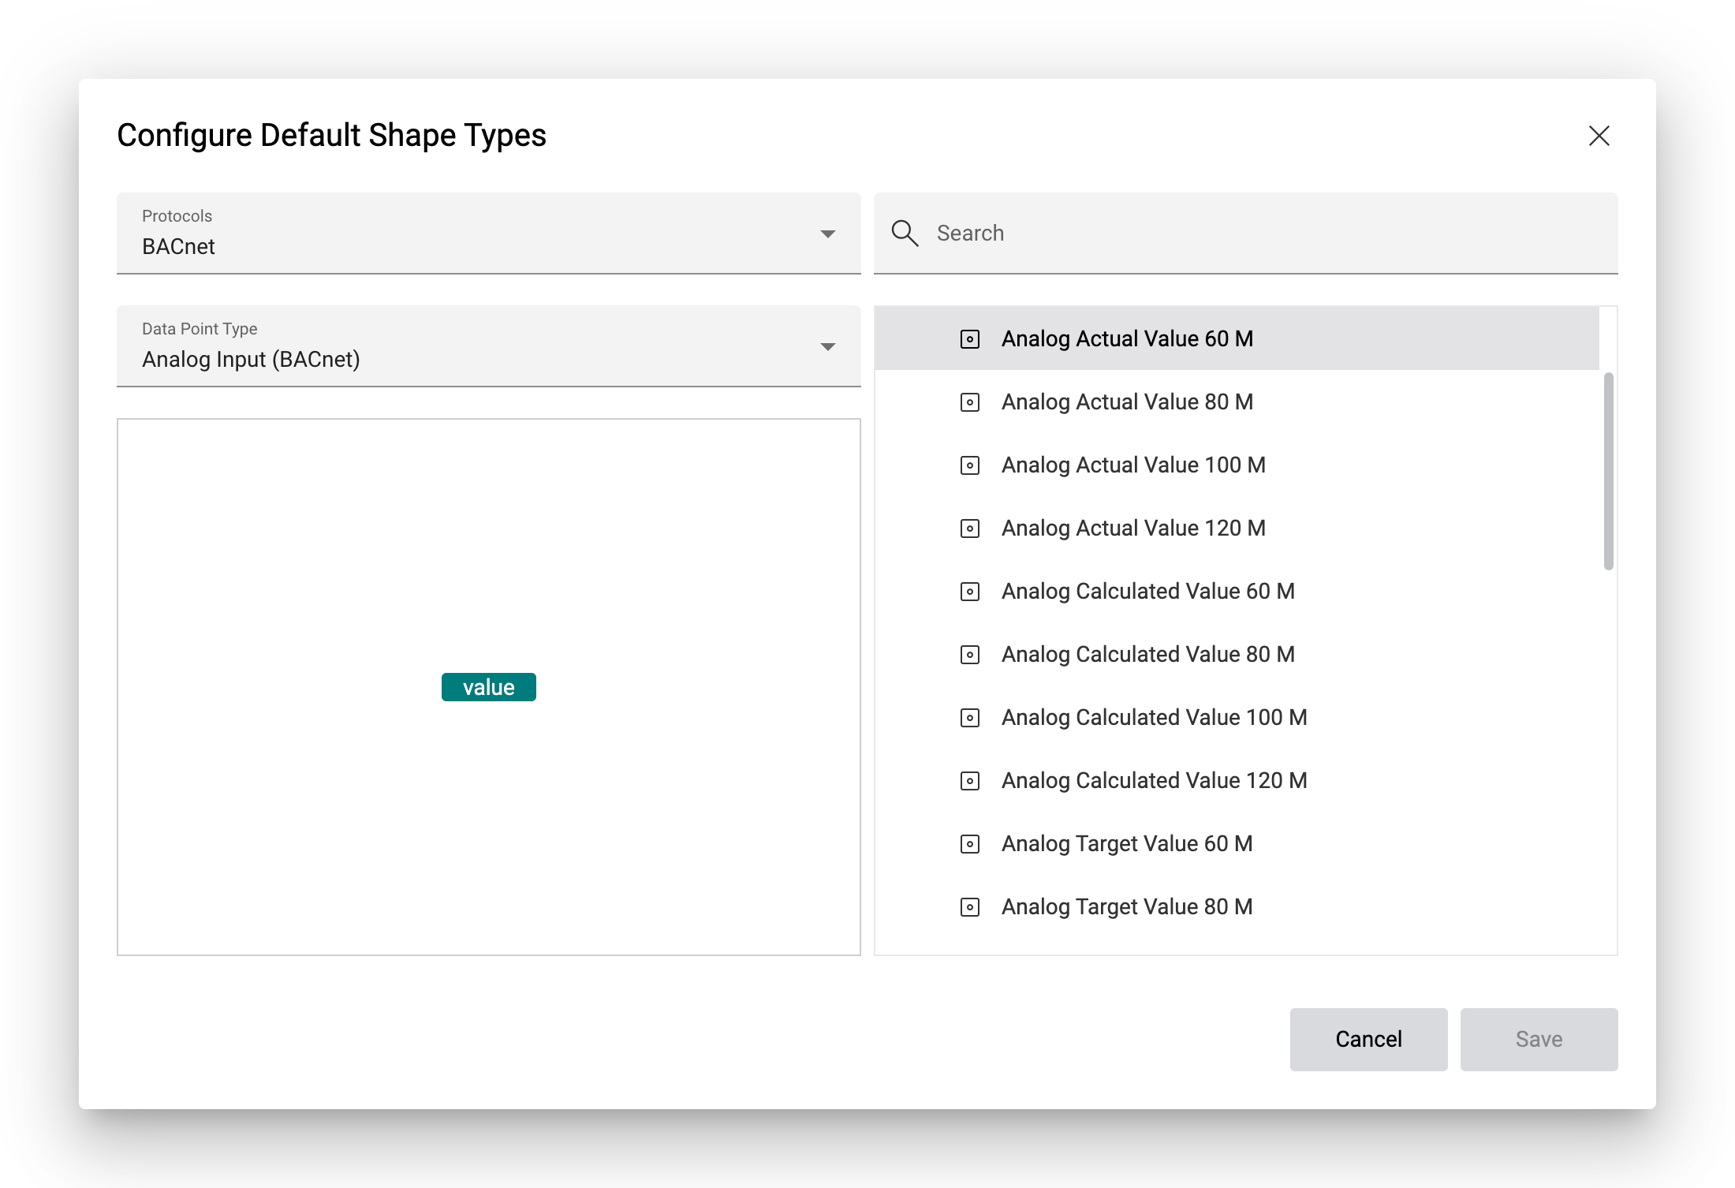
Task: Select Analog Calculated Value 100 M from list
Action: click(1153, 717)
